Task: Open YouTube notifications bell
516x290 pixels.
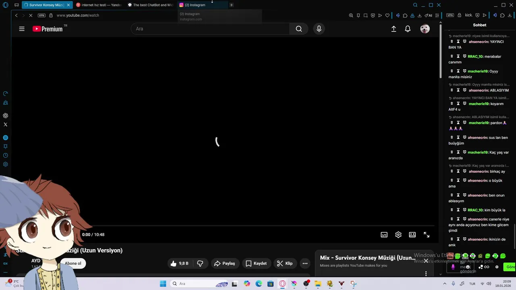Action: [x=408, y=29]
